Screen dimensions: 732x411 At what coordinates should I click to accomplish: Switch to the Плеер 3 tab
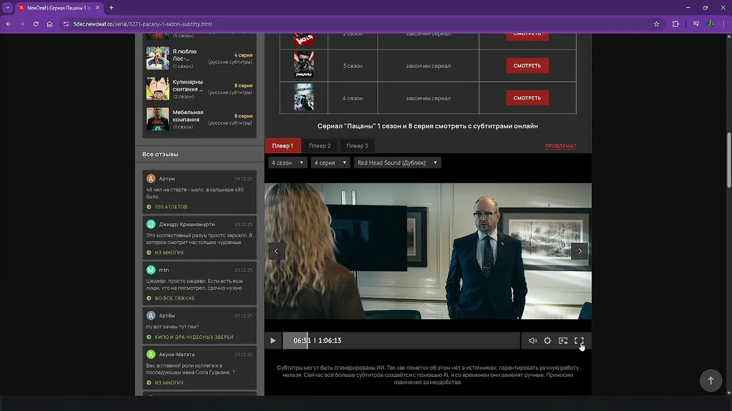point(357,146)
